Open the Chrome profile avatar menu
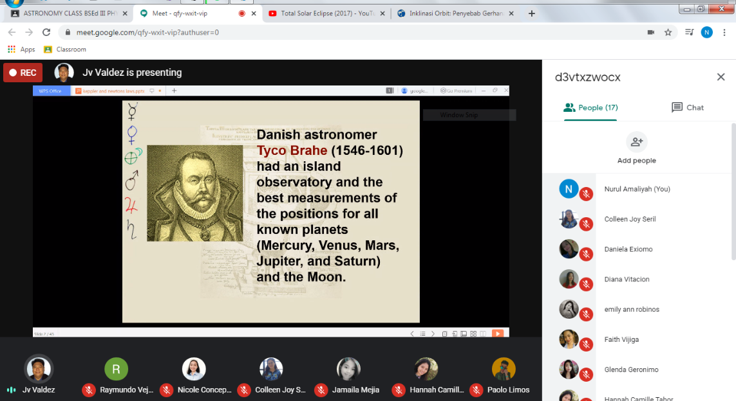 coord(707,32)
